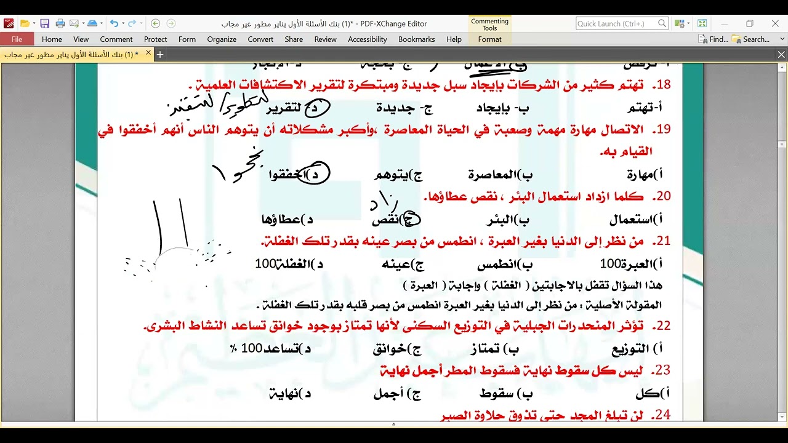Toggle full screen mode icon

point(702,23)
